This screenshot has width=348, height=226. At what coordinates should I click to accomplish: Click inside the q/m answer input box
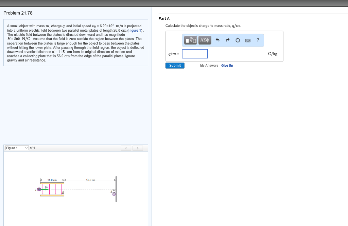(x=195, y=54)
